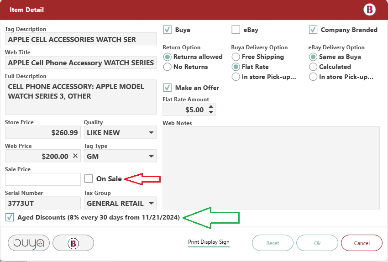The height and width of the screenshot is (262, 388).
Task: Open the Tag Type dropdown showing GM
Action: click(x=120, y=156)
